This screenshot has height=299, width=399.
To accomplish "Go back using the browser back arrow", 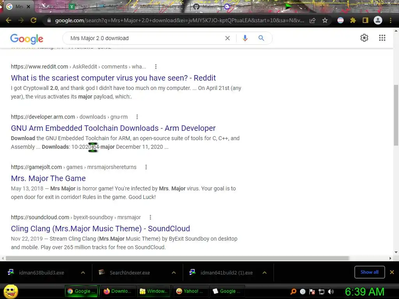I will click(x=9, y=20).
